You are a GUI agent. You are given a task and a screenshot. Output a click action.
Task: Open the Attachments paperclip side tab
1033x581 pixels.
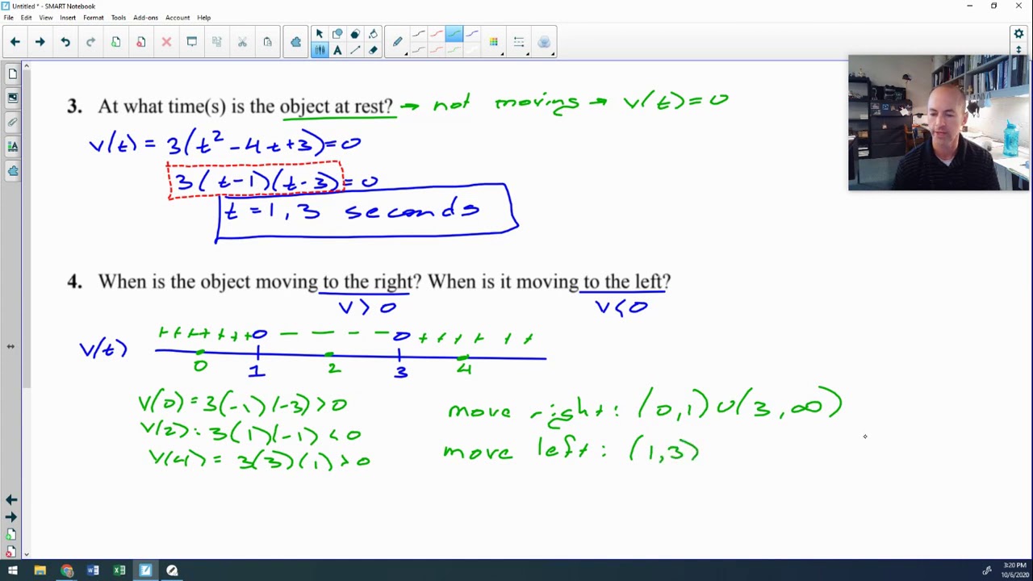[x=12, y=122]
